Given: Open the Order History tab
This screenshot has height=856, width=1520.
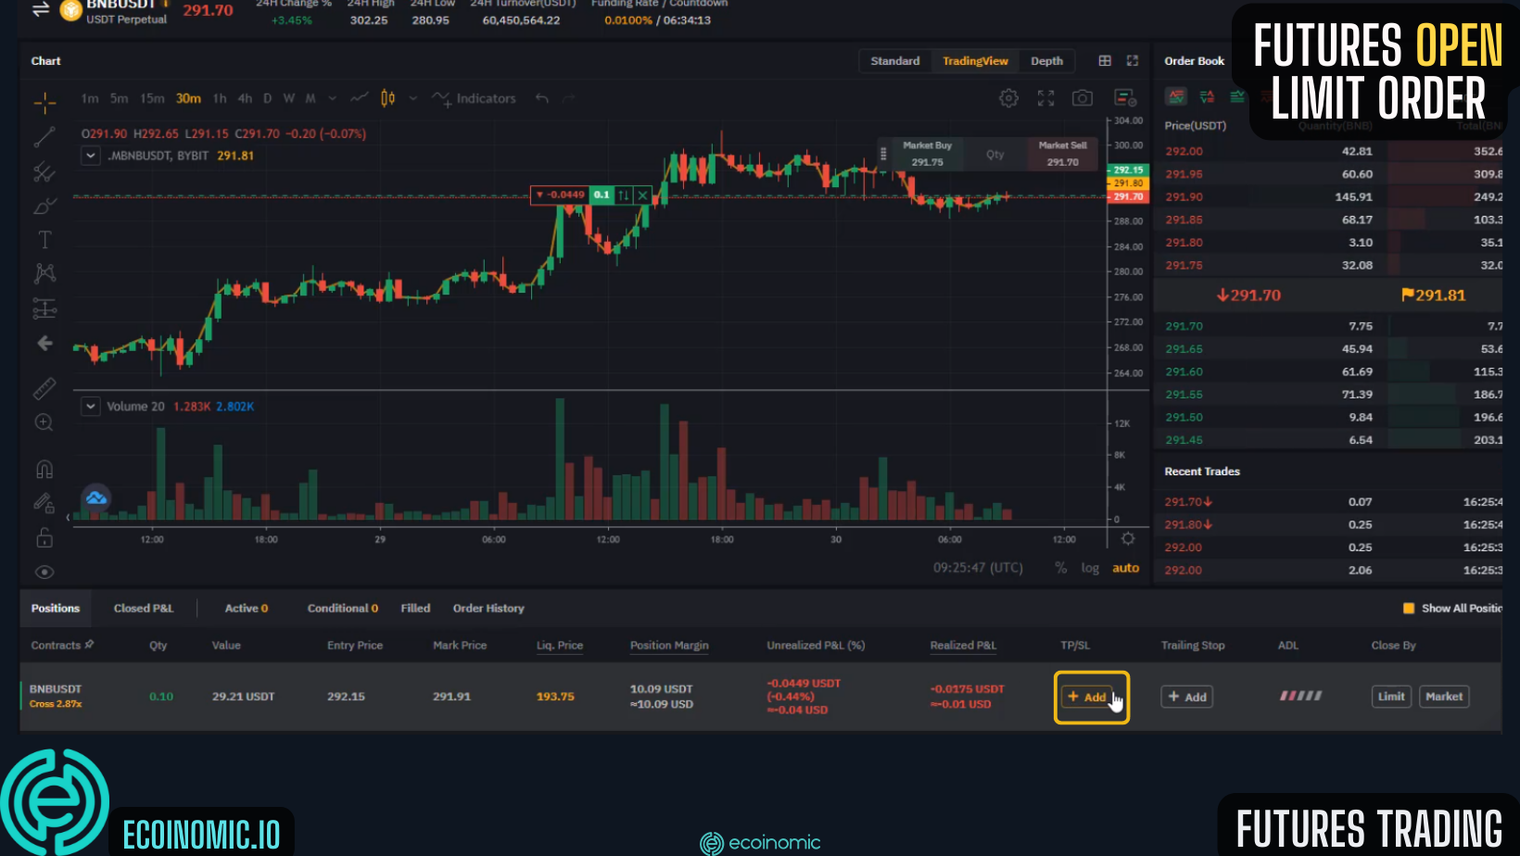Looking at the screenshot, I should (488, 609).
